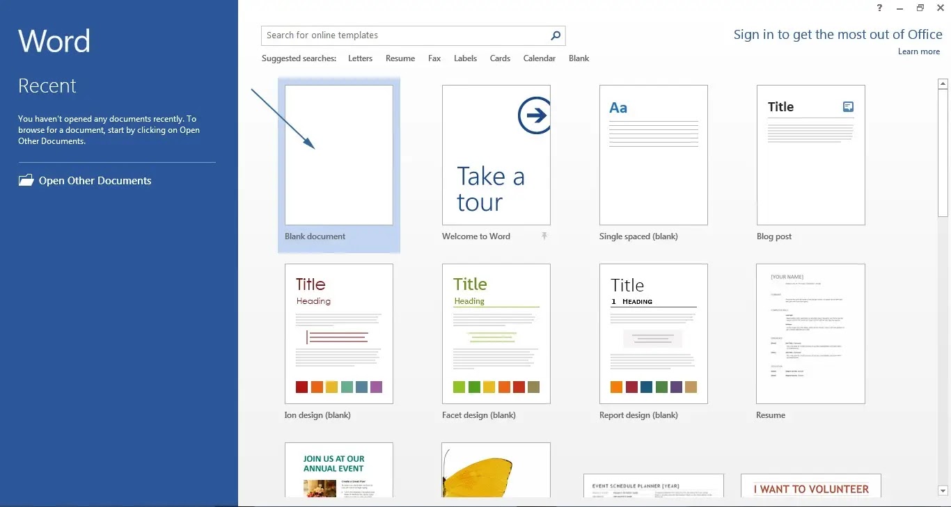951x507 pixels.
Task: Choose the Report design (blank) template
Action: tap(654, 334)
